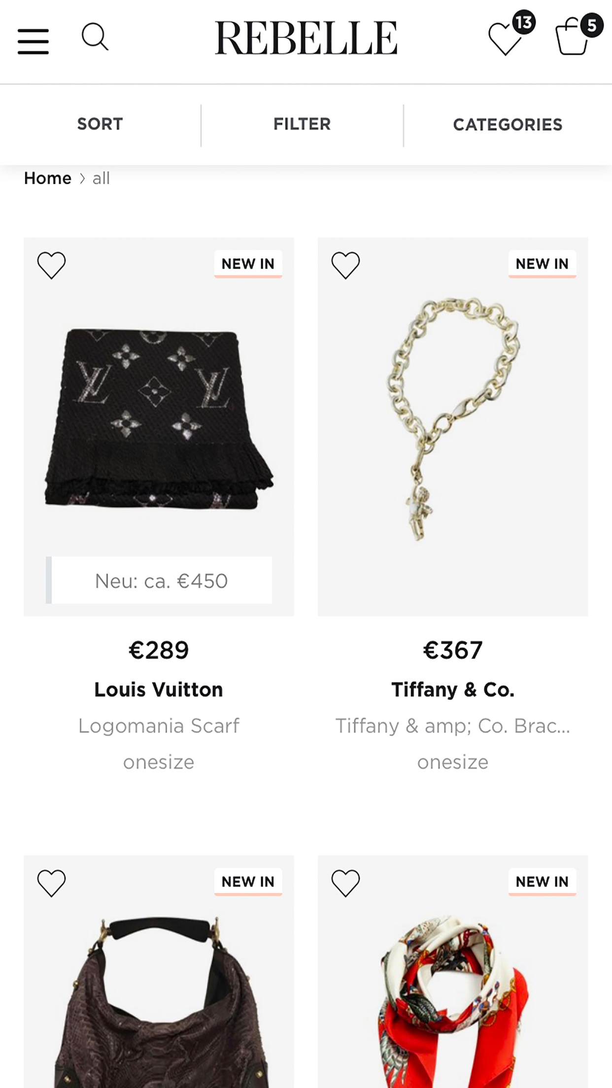View the black Louis Vuitton scarf photo
612x1088 pixels.
pyautogui.click(x=159, y=419)
